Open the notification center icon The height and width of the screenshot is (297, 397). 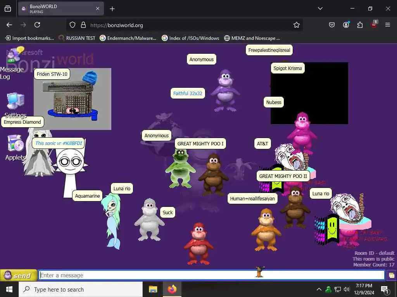coord(385,289)
